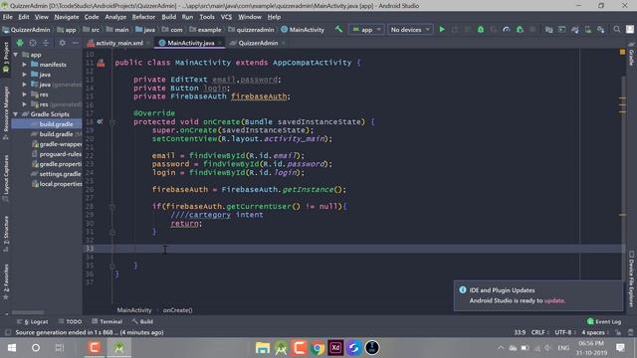
Task: Open Adobe XD from the taskbar
Action: click(x=335, y=348)
